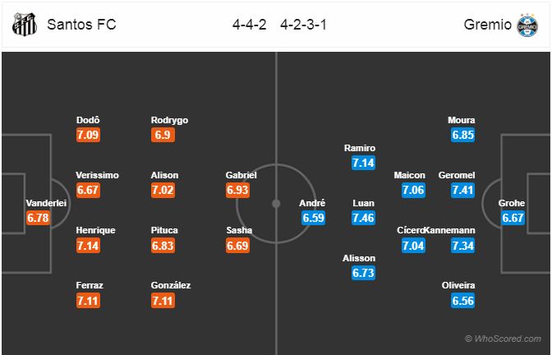552x355 pixels.
Task: Open Rodrygo's player rating 6.9
Action: [x=165, y=135]
